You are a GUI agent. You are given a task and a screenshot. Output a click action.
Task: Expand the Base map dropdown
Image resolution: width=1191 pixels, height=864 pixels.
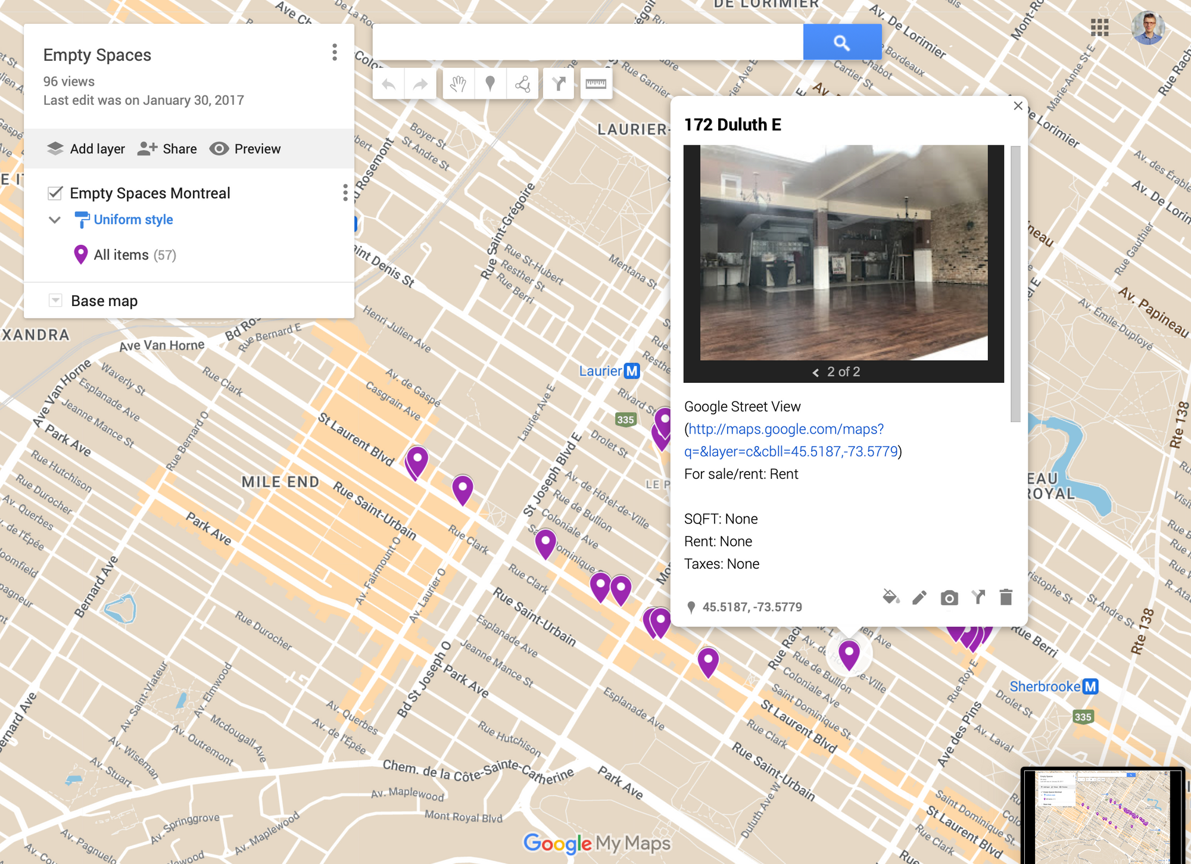coord(55,301)
